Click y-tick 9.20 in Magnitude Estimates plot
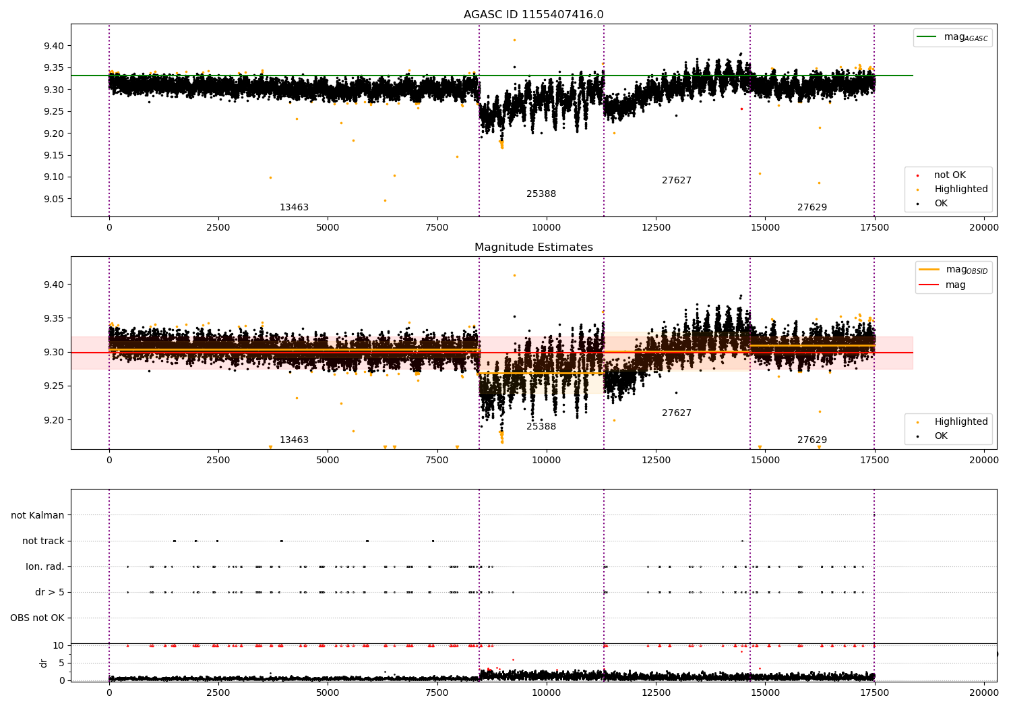1011x708 pixels. click(x=54, y=420)
